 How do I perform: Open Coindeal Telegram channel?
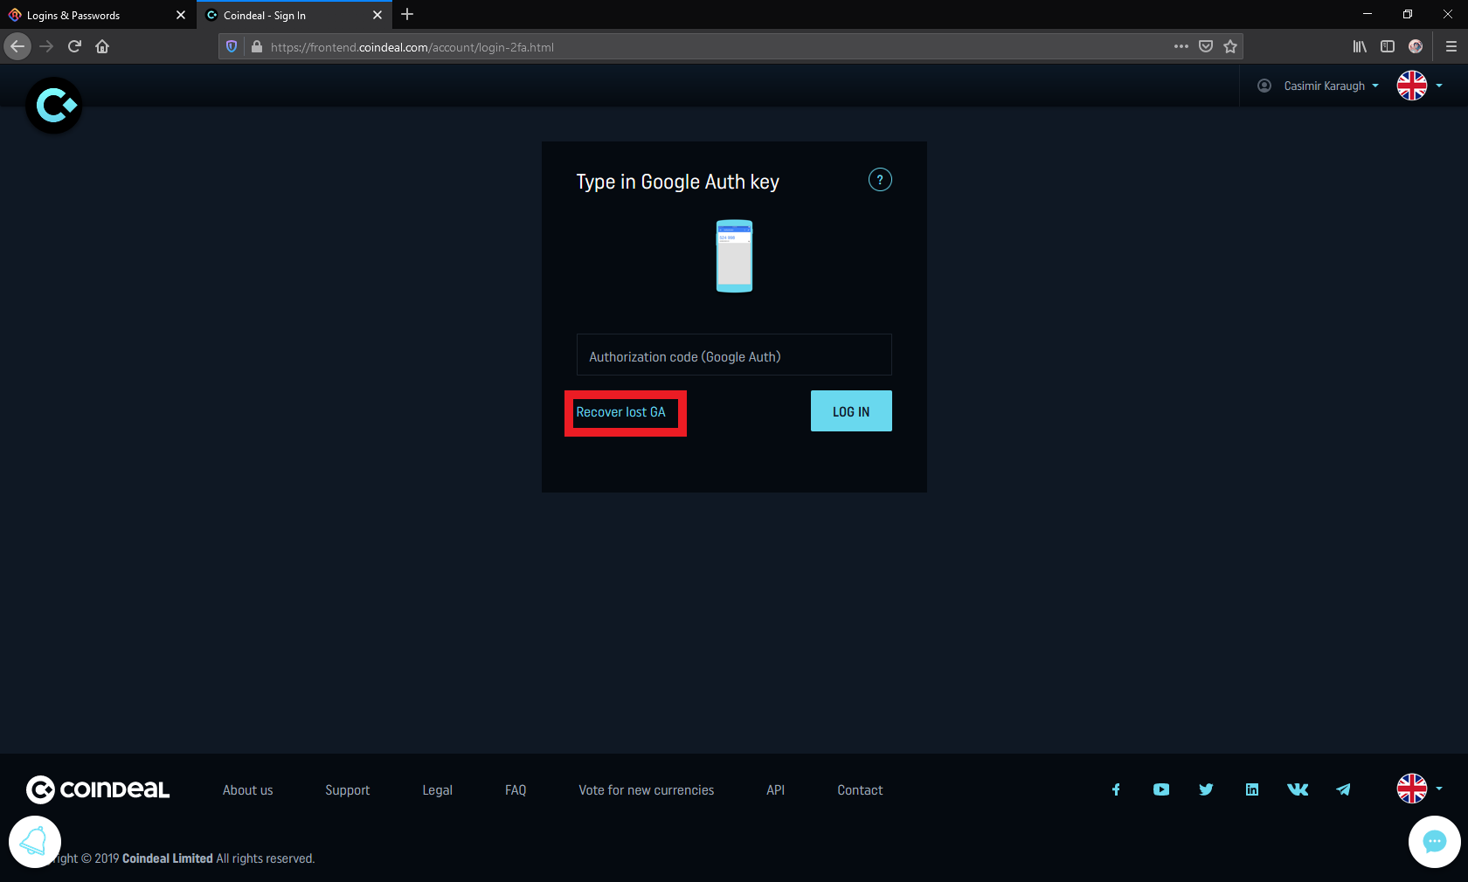pyautogui.click(x=1343, y=789)
